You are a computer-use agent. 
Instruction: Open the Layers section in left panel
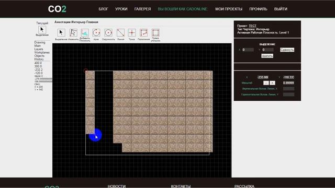pyautogui.click(x=39, y=49)
